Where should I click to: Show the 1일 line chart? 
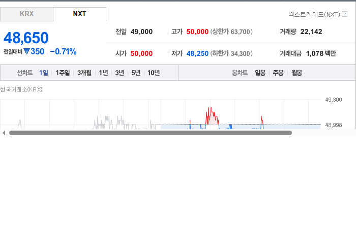[44, 73]
